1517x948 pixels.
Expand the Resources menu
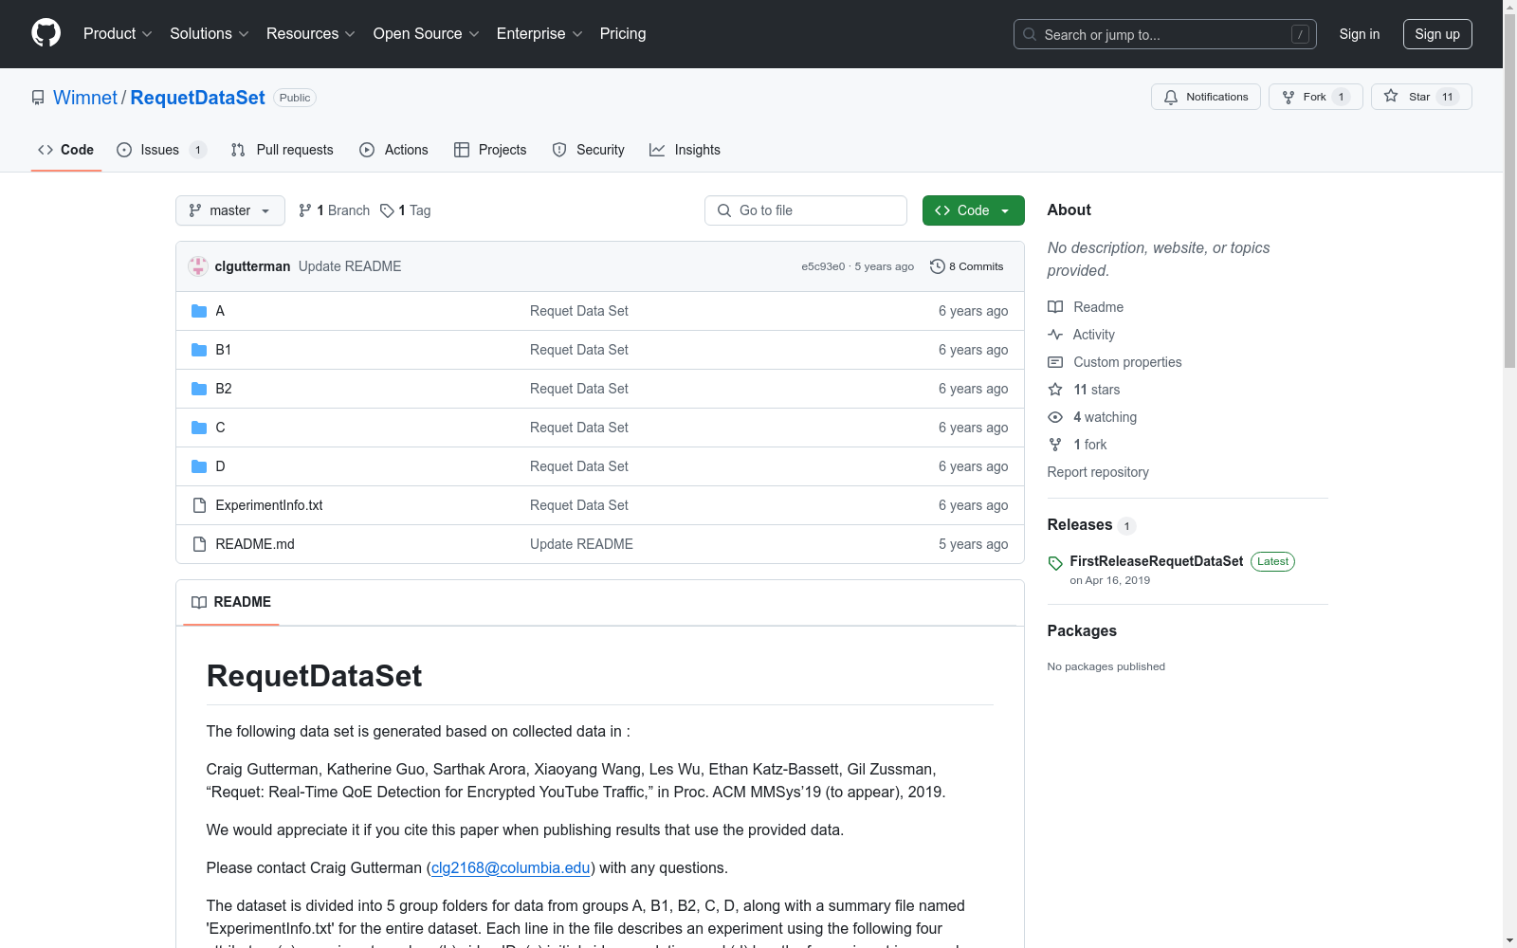(x=311, y=33)
